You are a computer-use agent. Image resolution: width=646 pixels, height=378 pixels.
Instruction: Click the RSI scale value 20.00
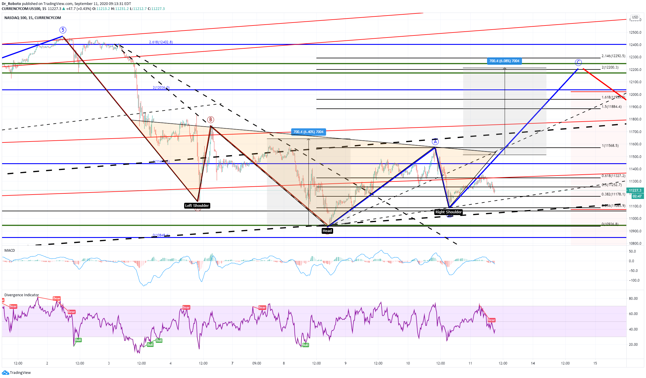coord(633,344)
